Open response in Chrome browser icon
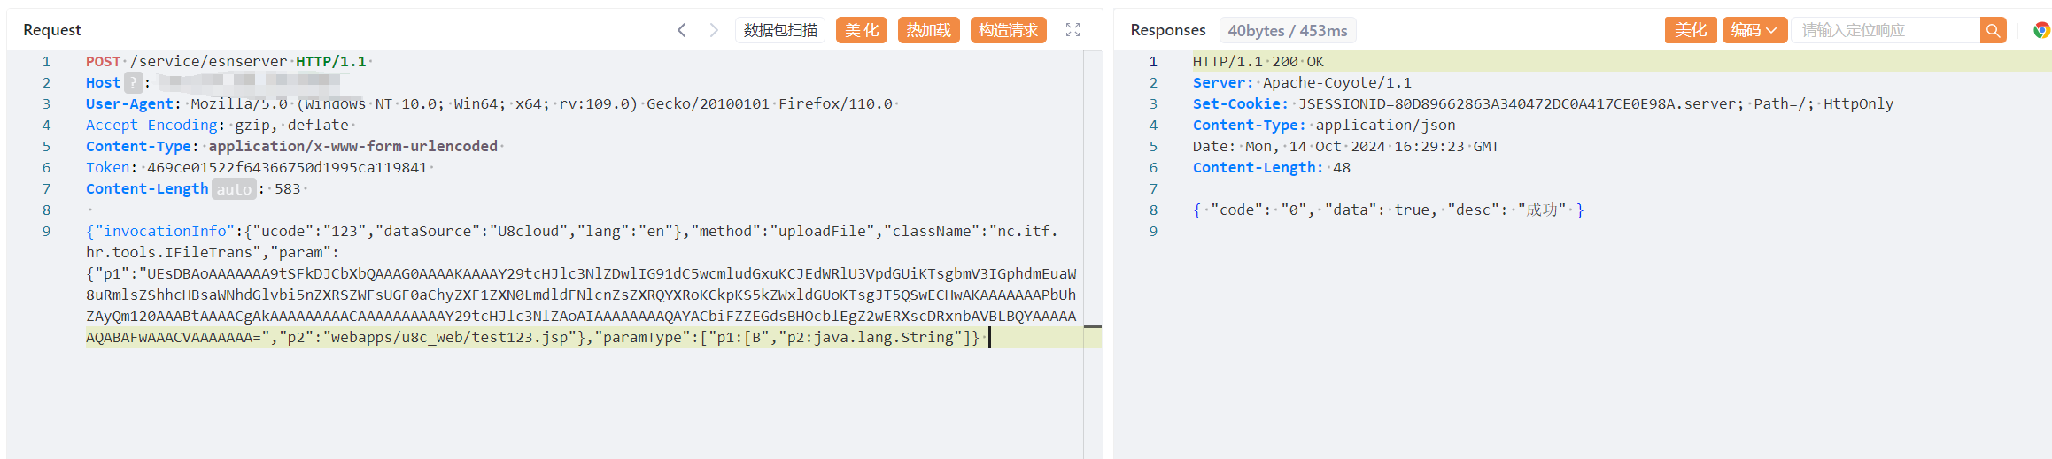Image resolution: width=2052 pixels, height=459 pixels. [x=2041, y=30]
